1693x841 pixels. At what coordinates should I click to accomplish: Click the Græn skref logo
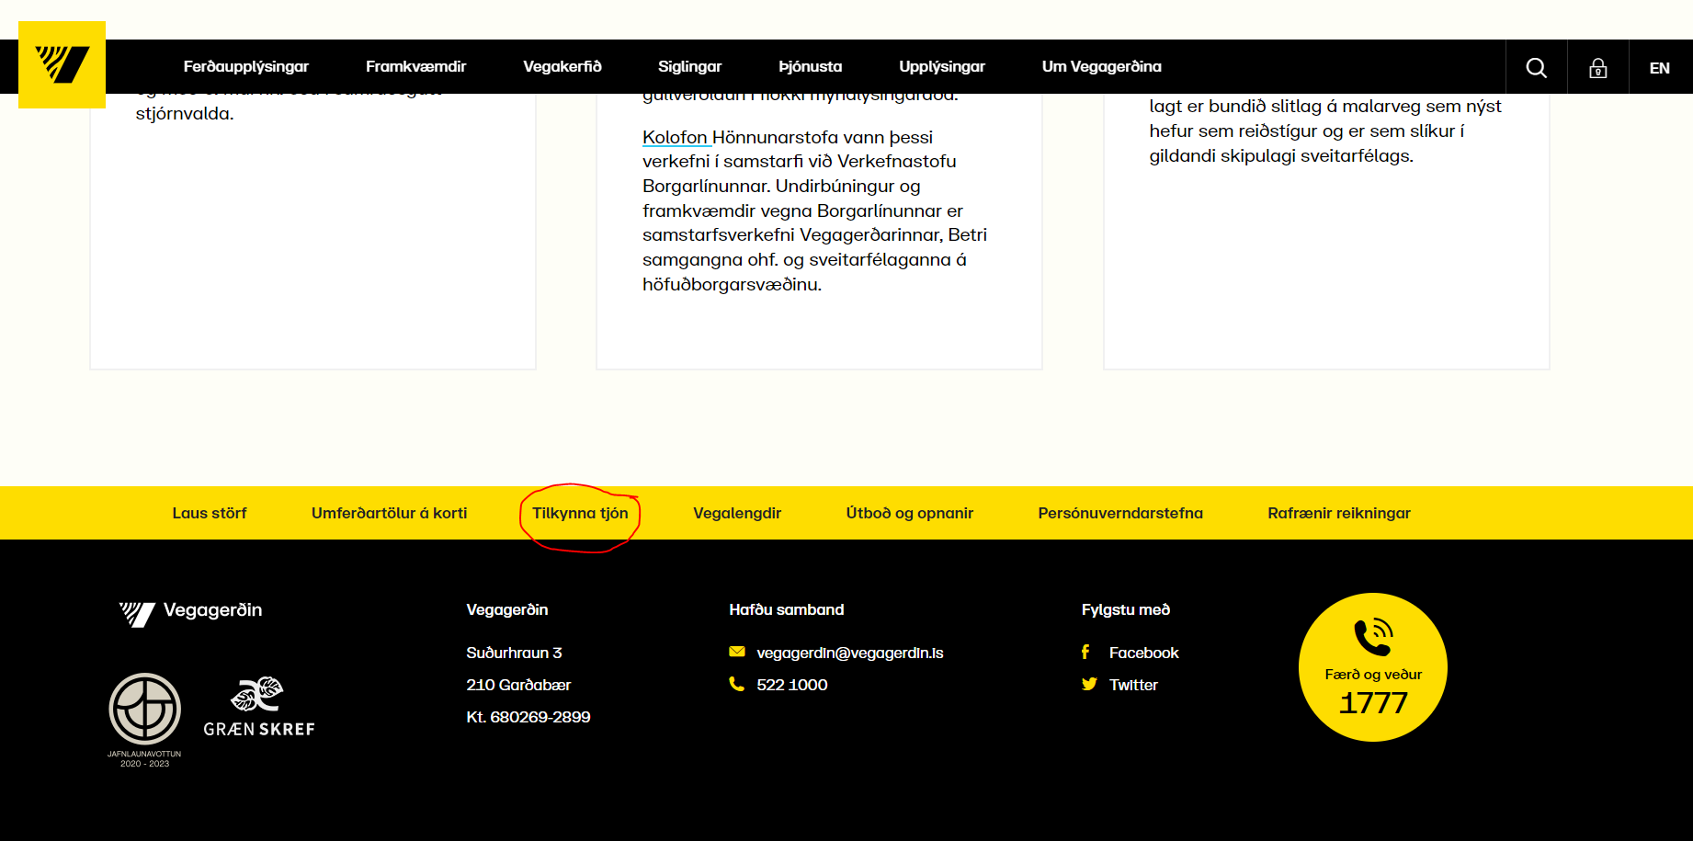coord(258,707)
